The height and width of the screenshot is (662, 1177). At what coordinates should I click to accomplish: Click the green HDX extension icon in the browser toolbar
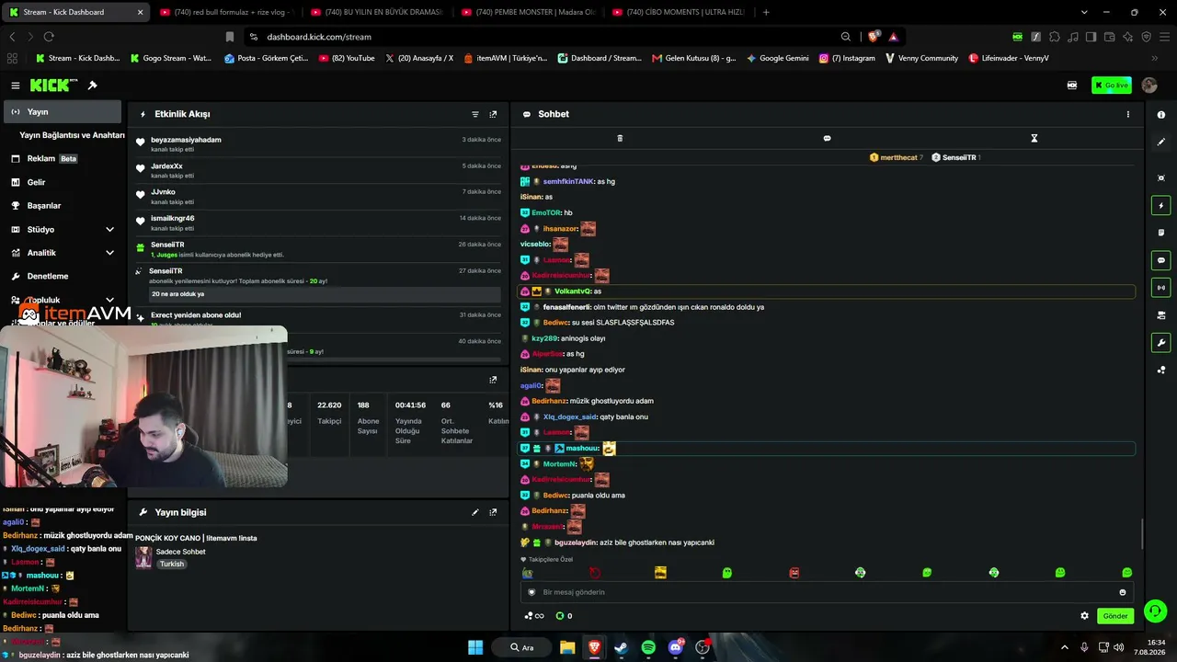pos(1018,37)
